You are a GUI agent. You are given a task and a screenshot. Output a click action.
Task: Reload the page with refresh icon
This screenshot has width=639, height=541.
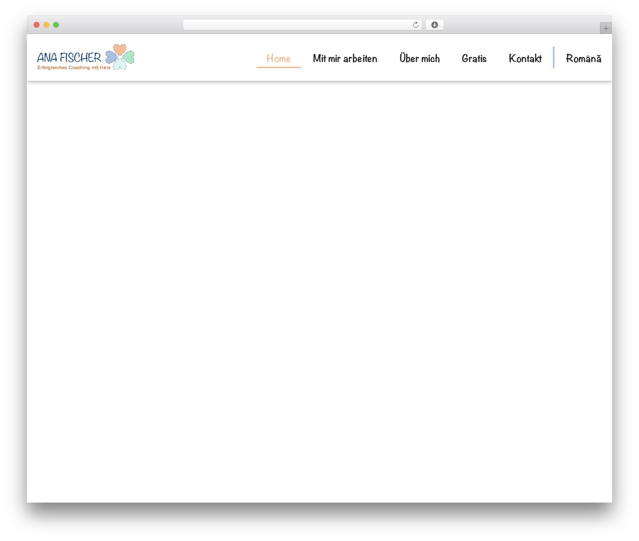[415, 25]
